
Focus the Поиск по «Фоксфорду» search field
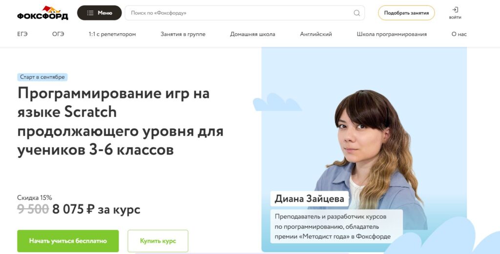pos(245,13)
